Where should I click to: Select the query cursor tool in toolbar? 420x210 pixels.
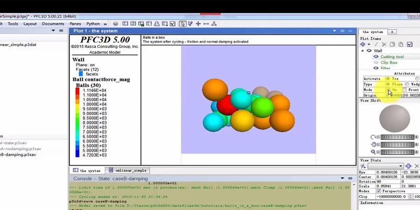(191, 24)
